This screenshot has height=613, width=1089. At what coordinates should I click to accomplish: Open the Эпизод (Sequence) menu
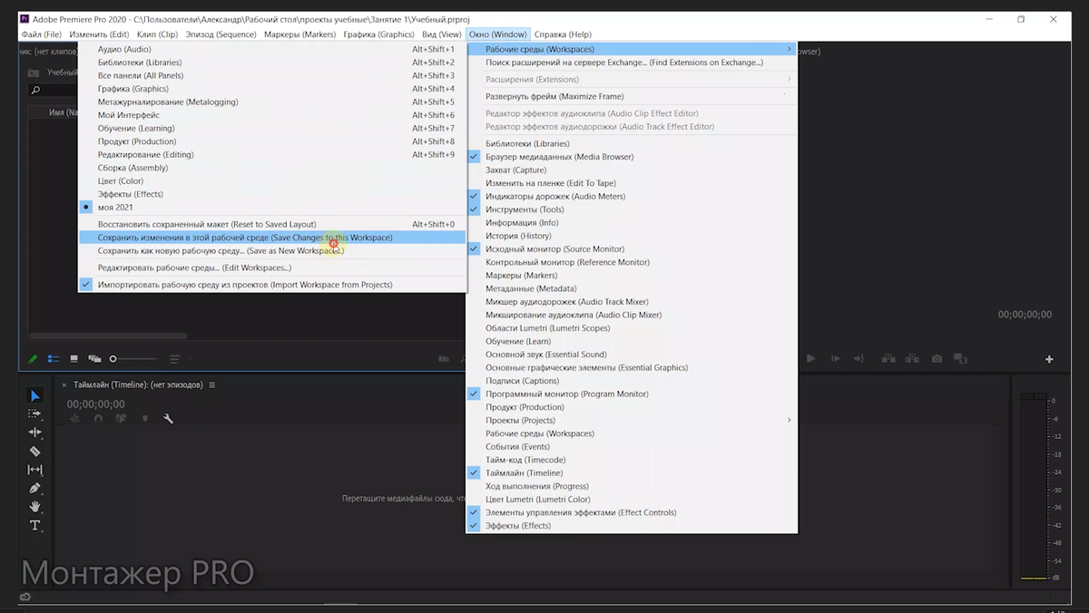point(221,34)
